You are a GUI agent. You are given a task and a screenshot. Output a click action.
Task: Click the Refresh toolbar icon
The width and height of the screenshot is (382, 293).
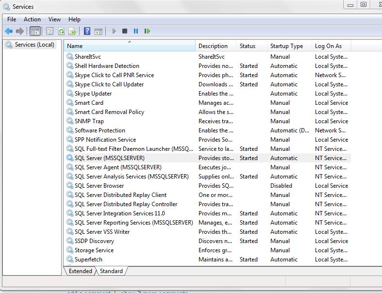click(x=61, y=31)
